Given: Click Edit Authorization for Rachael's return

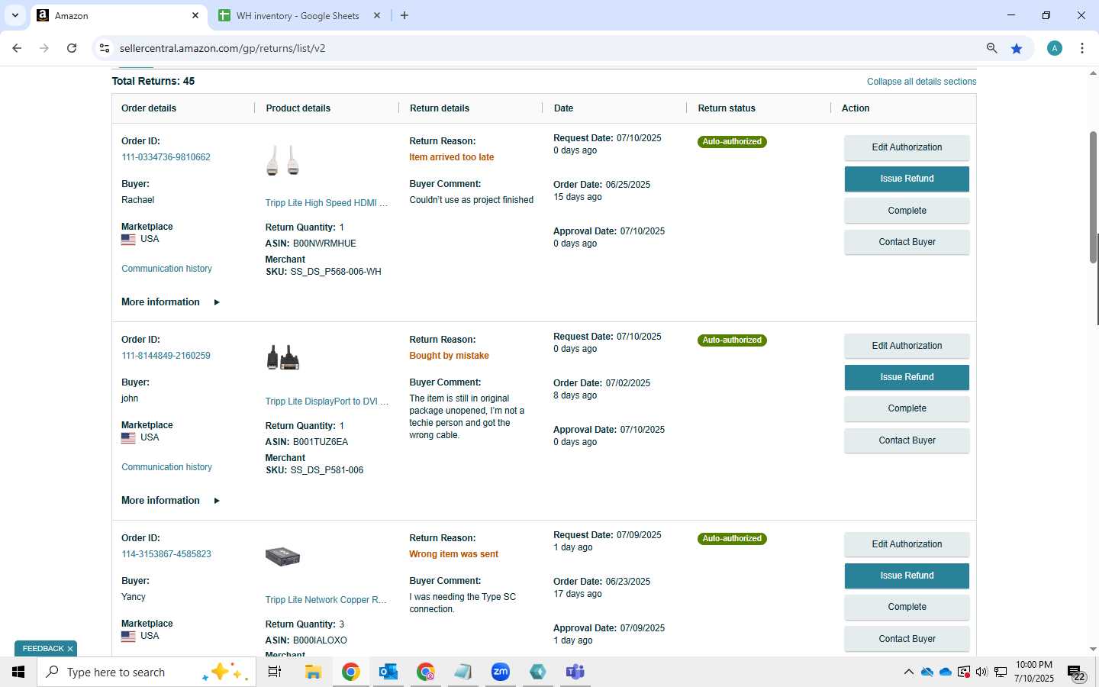Looking at the screenshot, I should tap(907, 147).
